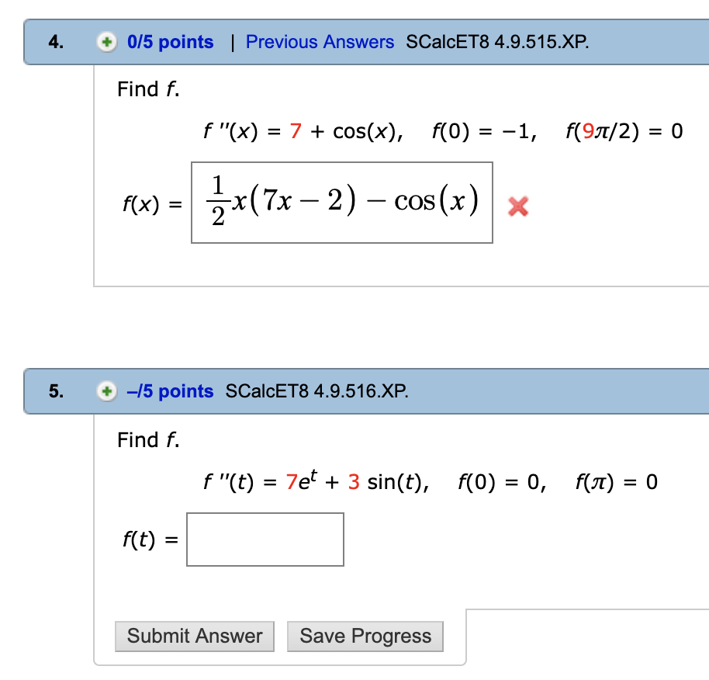Viewport: 709px width, 680px height.
Task: Click inside the f(t) answer field
Action: click(265, 539)
